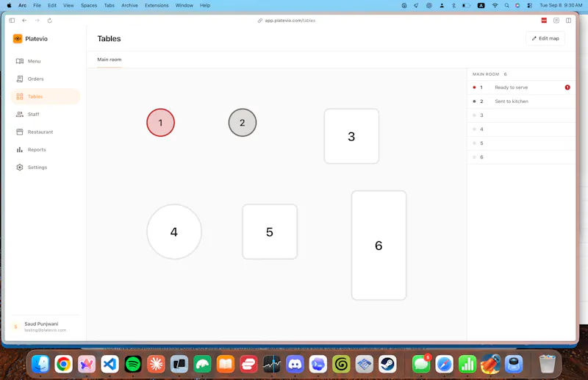
Task: Select round table 1 on the map
Action: pos(160,122)
